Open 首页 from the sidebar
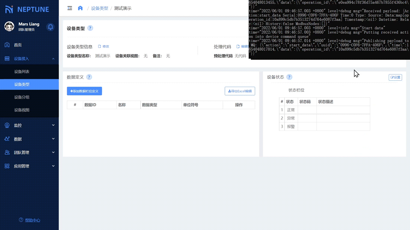410x230 pixels. click(18, 45)
